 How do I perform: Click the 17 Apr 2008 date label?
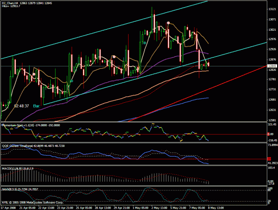coord(8,208)
